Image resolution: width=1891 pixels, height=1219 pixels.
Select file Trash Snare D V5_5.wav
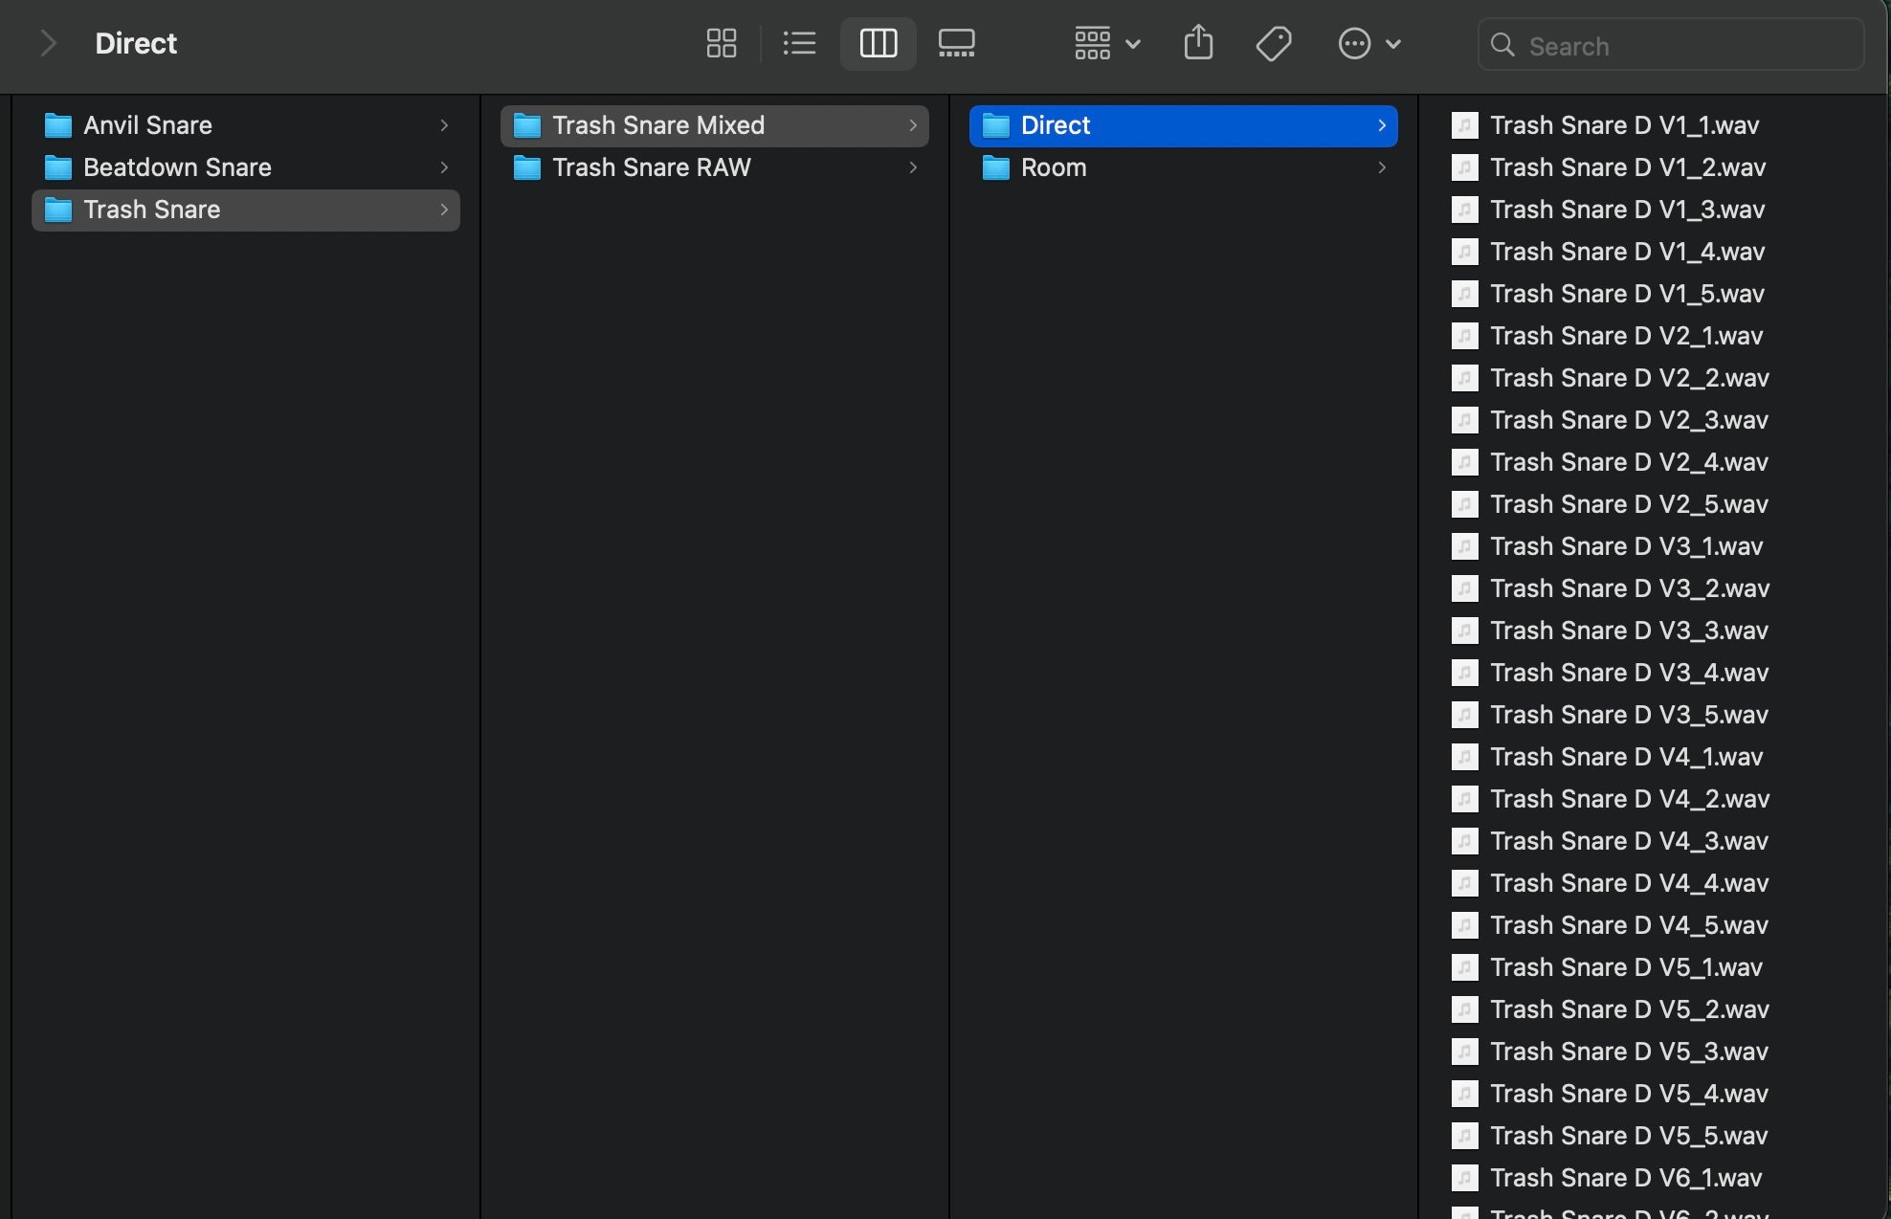coord(1628,1136)
